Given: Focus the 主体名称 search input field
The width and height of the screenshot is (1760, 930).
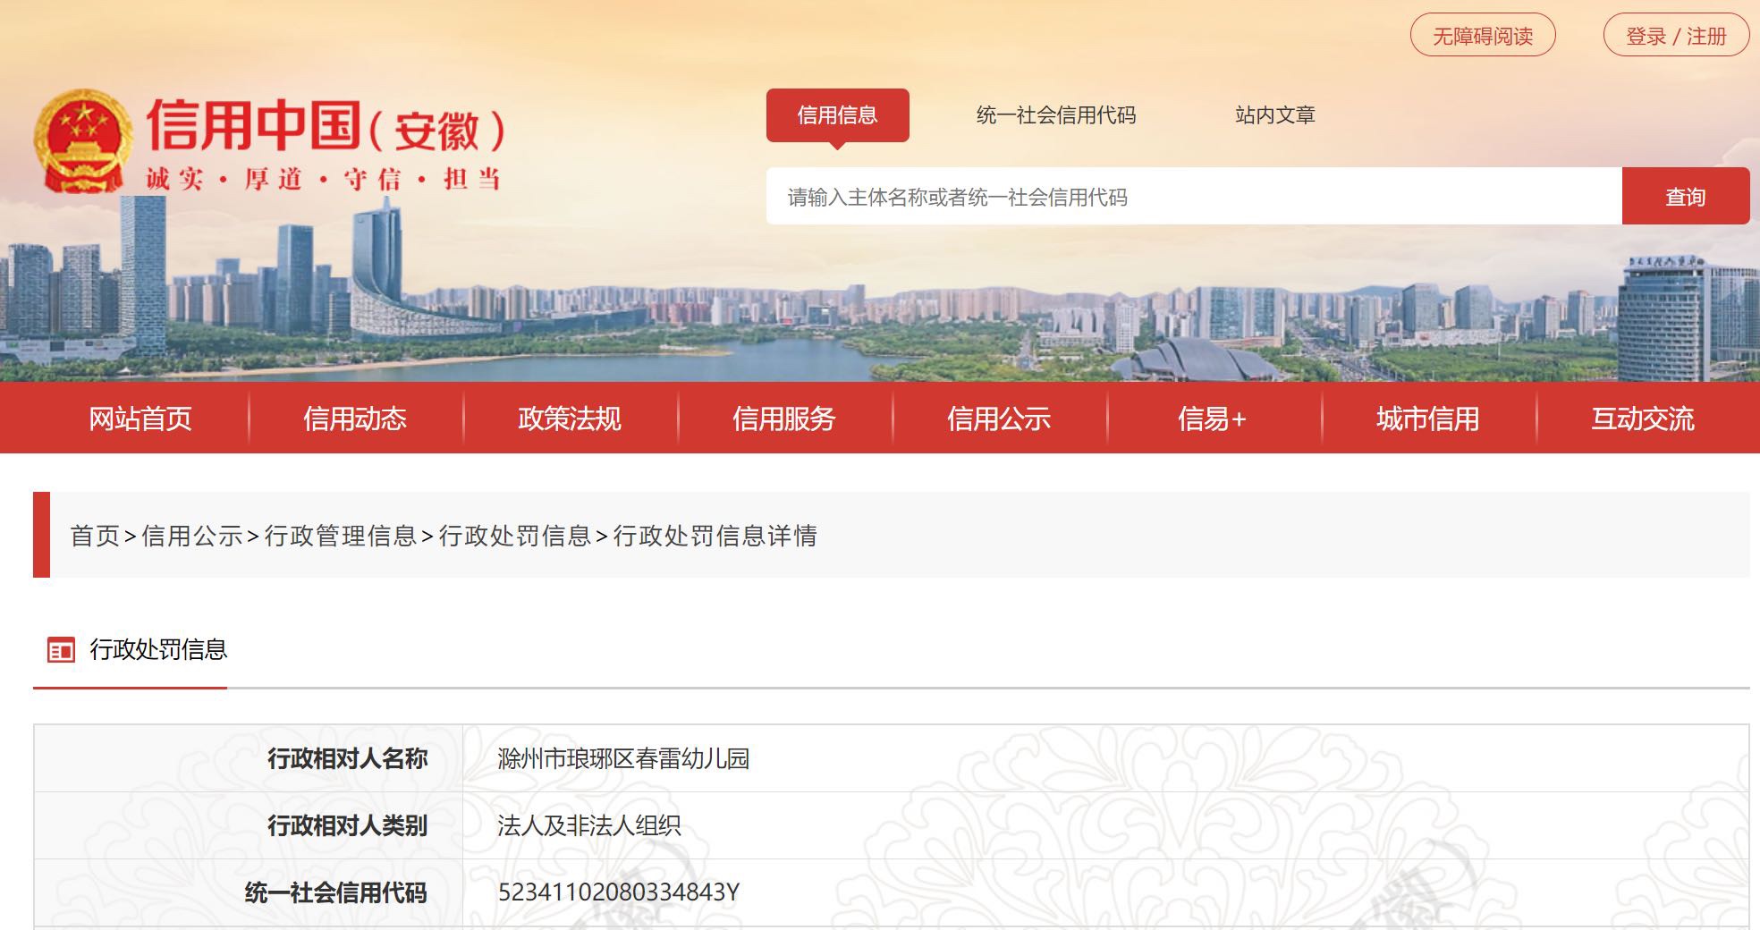Looking at the screenshot, I should coord(1194,196).
